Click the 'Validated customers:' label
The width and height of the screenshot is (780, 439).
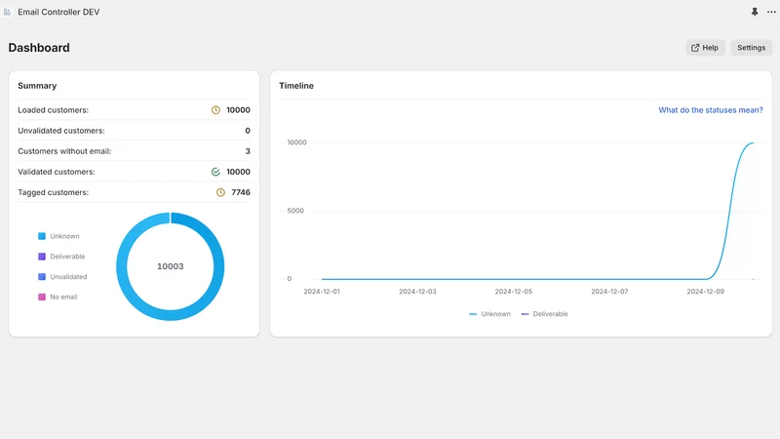pyautogui.click(x=57, y=172)
